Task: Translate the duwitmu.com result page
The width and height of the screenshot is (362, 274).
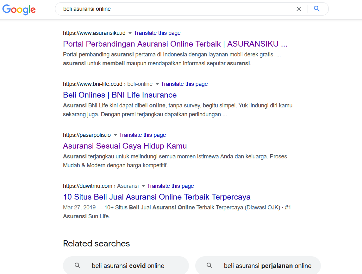Action: (170, 186)
